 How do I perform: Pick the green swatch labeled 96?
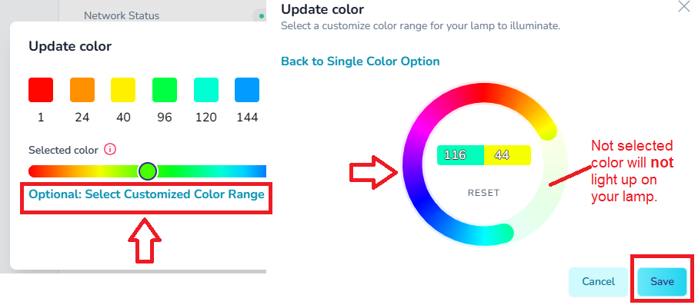pyautogui.click(x=165, y=90)
